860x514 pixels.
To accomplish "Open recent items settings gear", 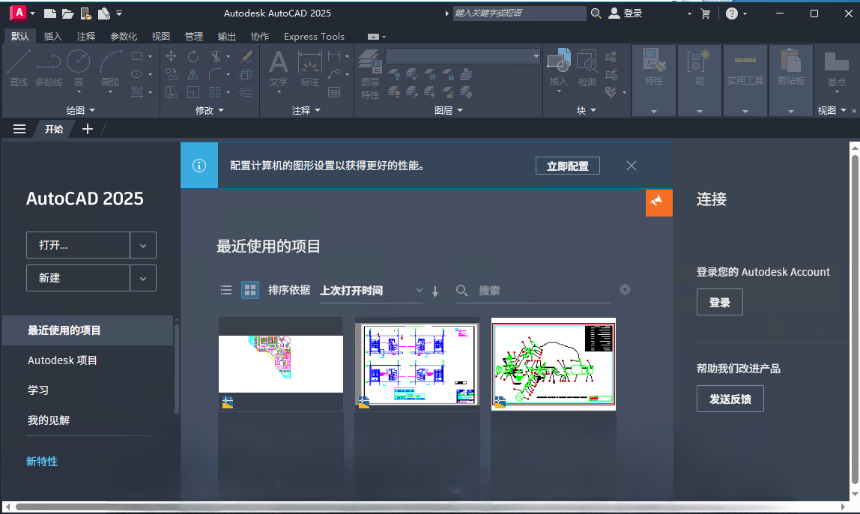I will point(626,290).
